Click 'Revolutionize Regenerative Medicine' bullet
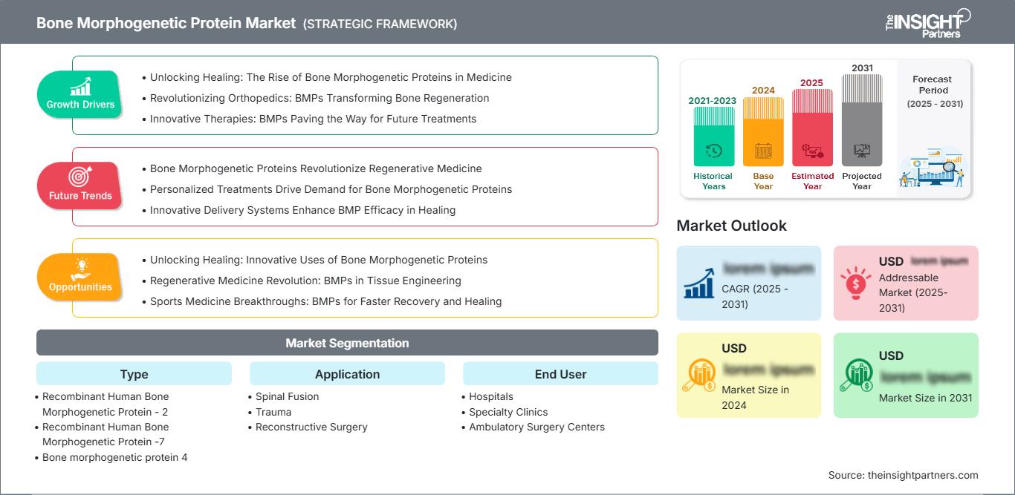 tap(316, 168)
